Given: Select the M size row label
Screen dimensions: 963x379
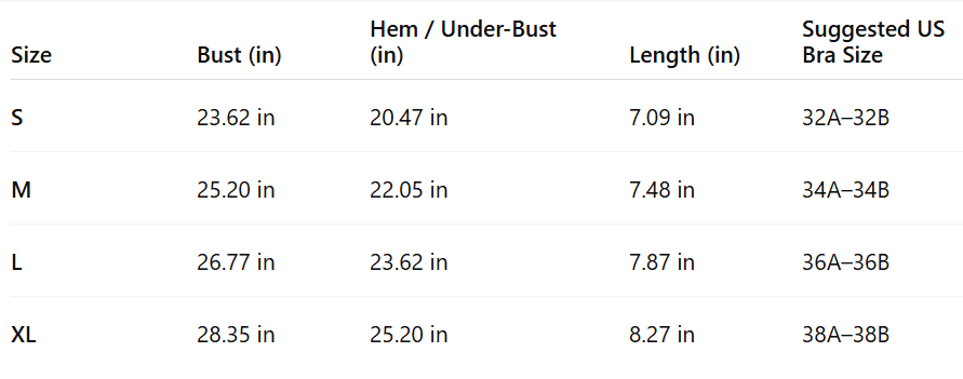Looking at the screenshot, I should (x=21, y=190).
